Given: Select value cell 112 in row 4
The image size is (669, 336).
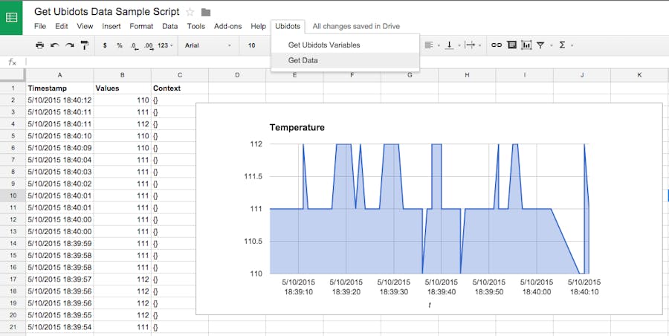Looking at the screenshot, I should (123, 124).
